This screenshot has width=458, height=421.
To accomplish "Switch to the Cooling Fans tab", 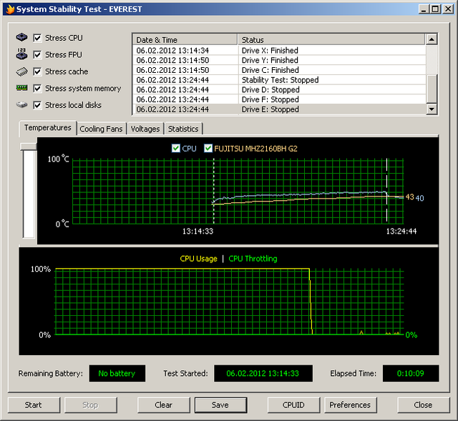I will pyautogui.click(x=102, y=129).
